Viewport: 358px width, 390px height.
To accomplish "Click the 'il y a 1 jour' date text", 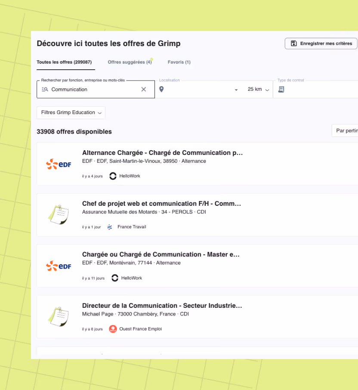I will 92,227.
